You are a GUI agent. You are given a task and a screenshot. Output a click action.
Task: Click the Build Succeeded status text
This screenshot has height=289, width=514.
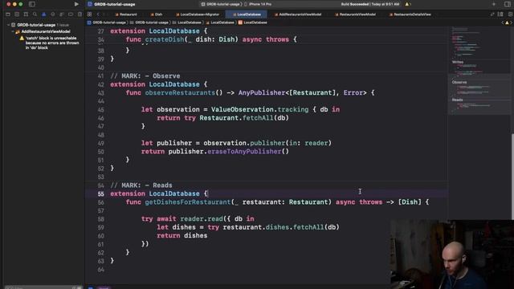click(x=369, y=4)
